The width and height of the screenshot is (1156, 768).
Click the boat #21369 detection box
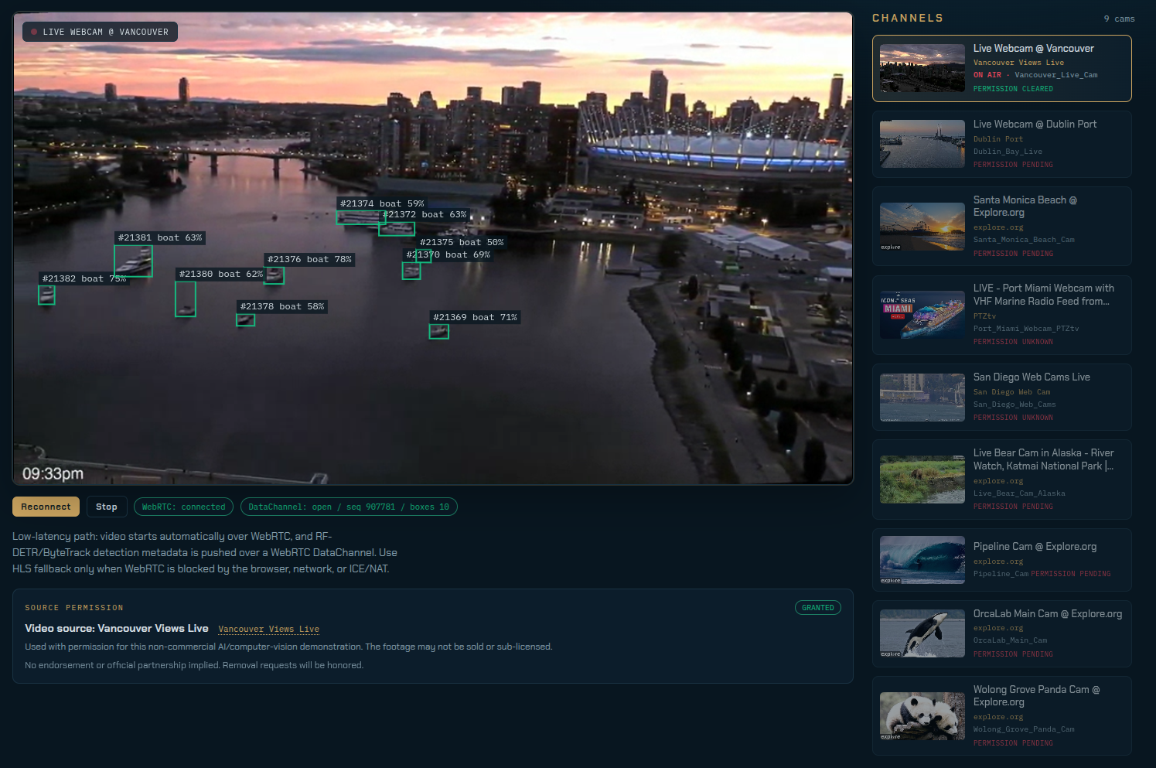(439, 332)
